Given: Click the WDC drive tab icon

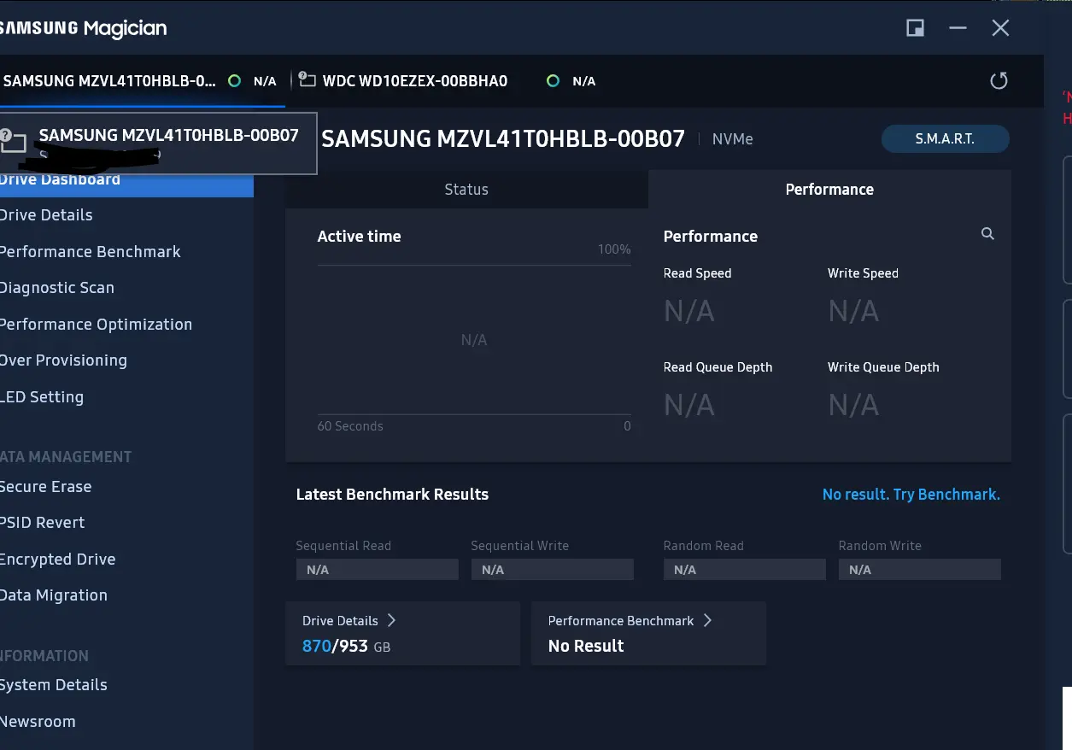Looking at the screenshot, I should (307, 80).
